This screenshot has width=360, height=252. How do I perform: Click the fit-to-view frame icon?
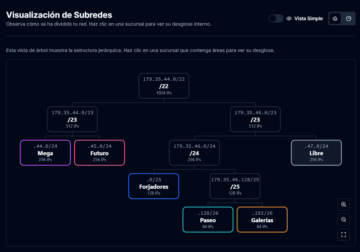(x=343, y=235)
